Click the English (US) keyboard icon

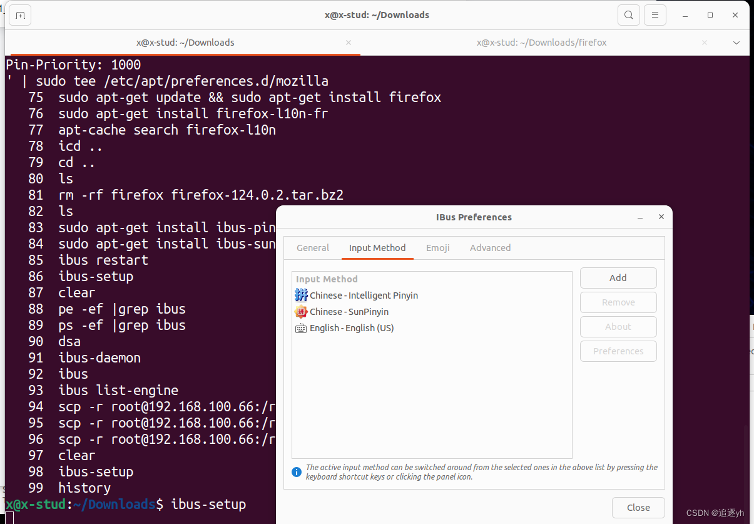[x=300, y=327]
